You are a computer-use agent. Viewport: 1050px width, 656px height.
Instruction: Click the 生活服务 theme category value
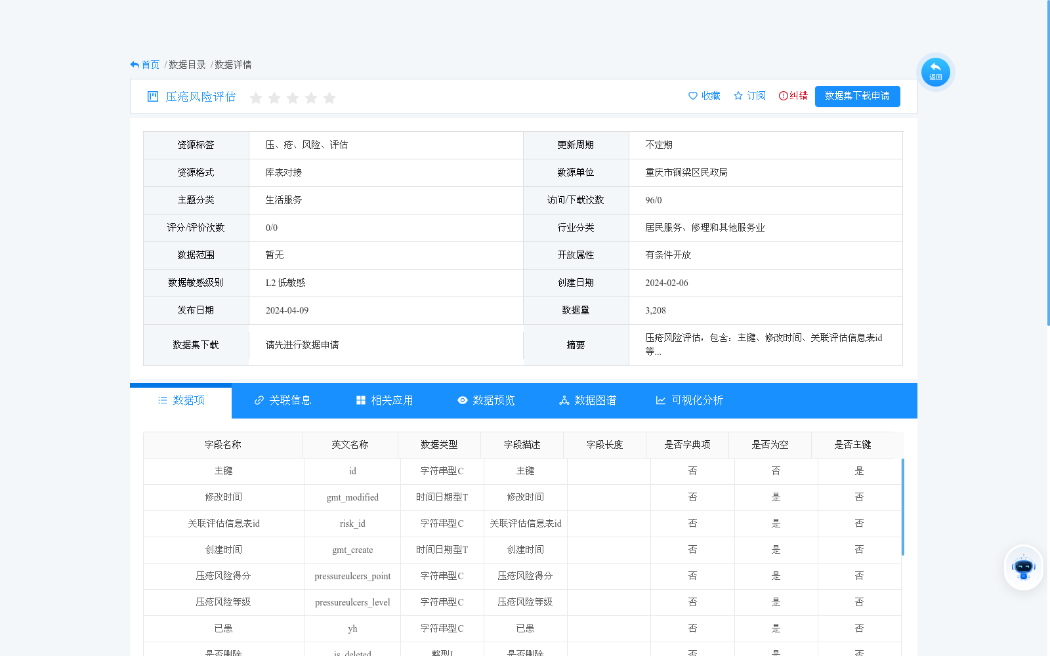coord(283,200)
